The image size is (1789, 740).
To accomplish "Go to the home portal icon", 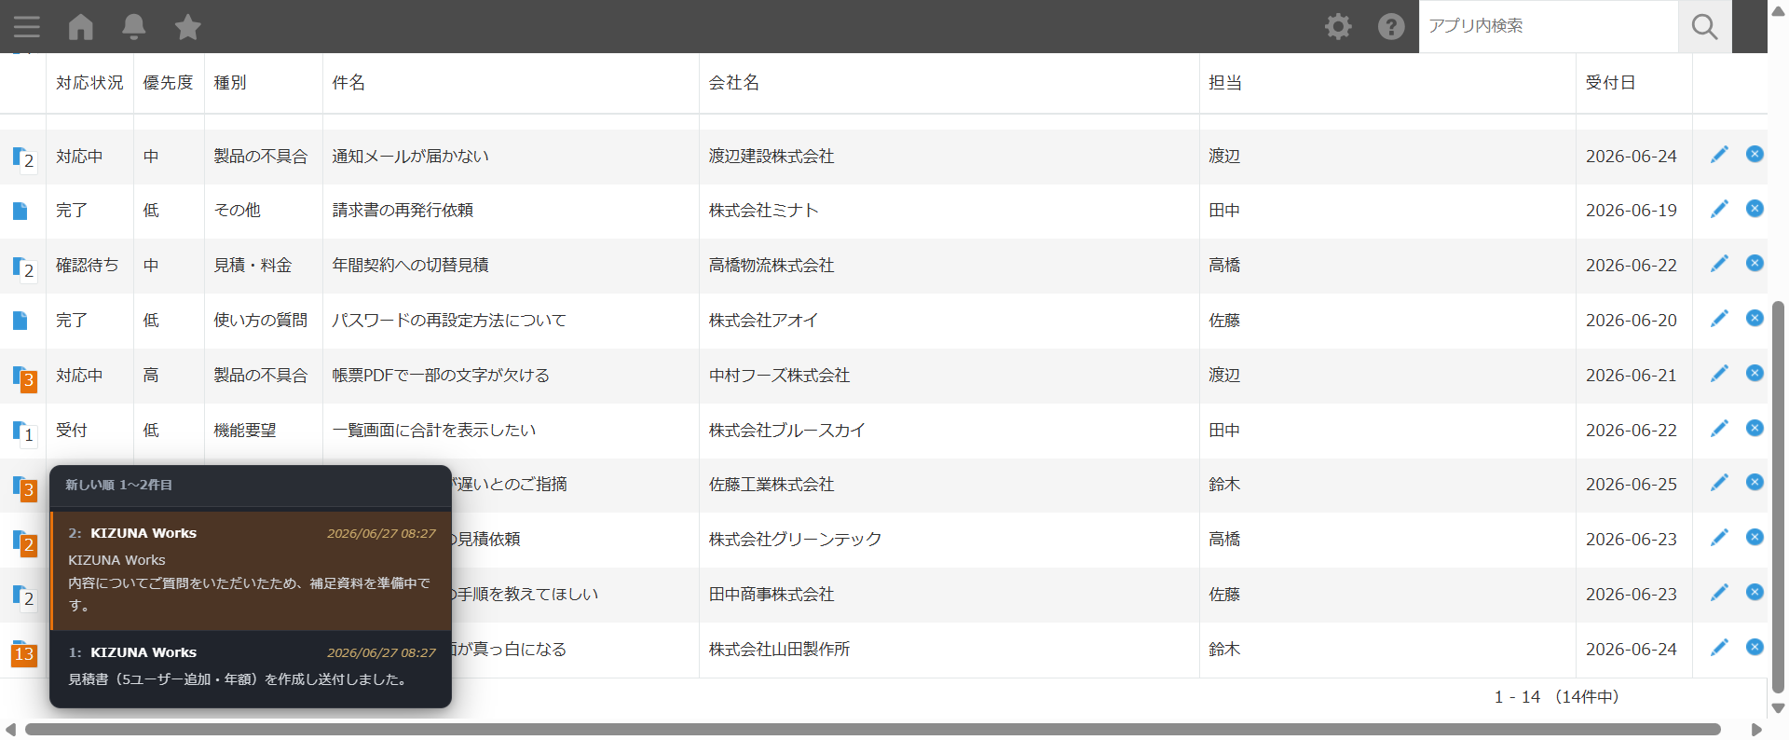I will coord(81,27).
